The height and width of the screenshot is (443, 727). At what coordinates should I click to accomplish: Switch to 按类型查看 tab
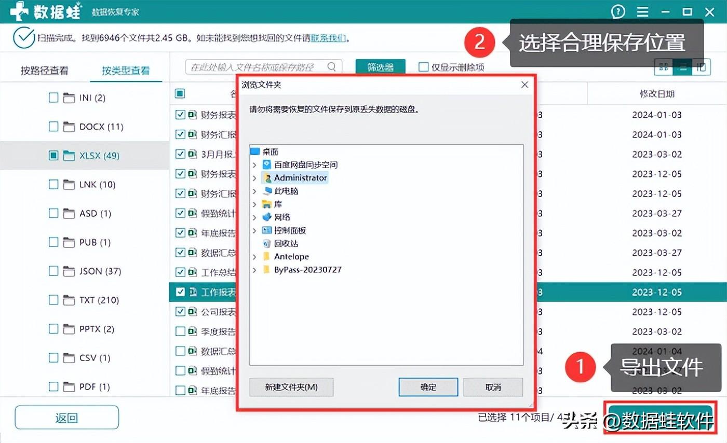pos(126,71)
